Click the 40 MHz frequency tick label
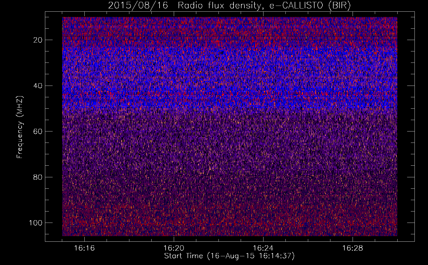This screenshot has width=428, height=265. point(38,86)
